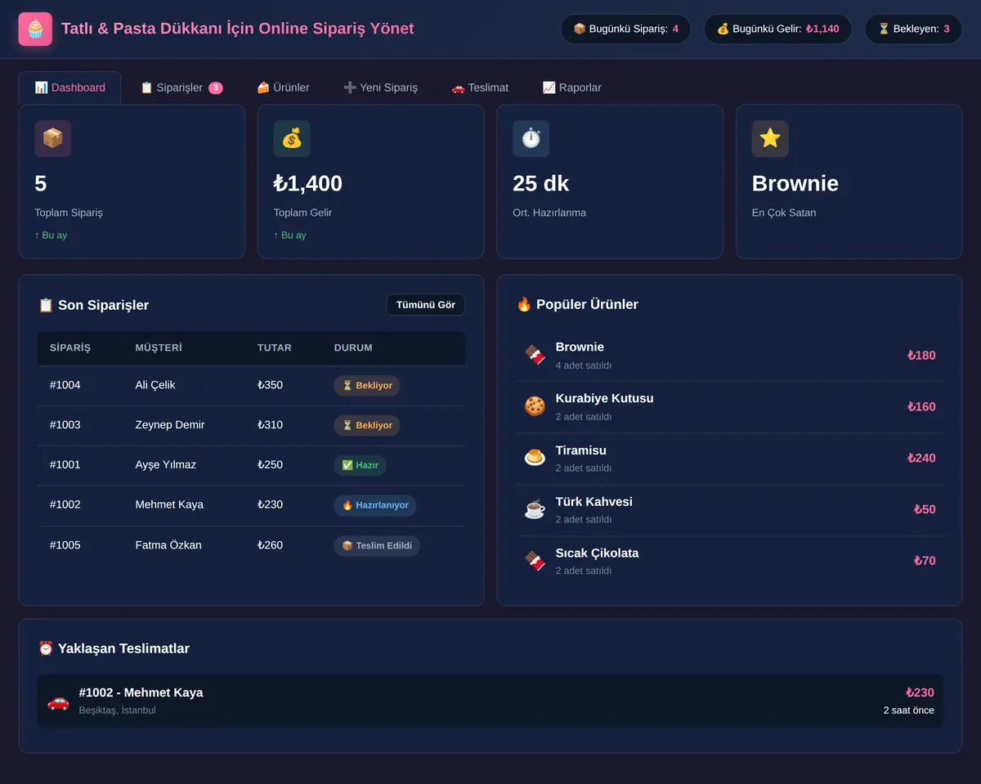Viewport: 981px width, 784px height.
Task: Click the cookie icon beside Kurabiye Kutusu
Action: 535,406
